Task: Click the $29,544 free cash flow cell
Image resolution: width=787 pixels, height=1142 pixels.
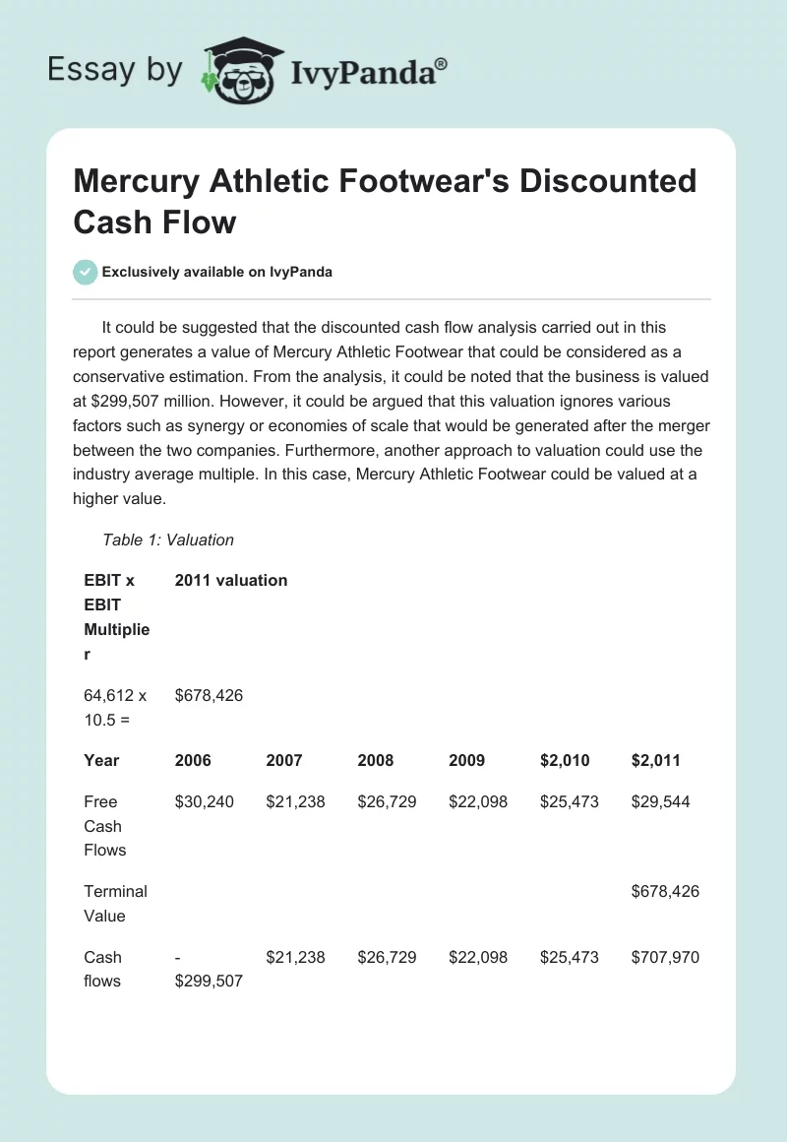Action: (x=660, y=801)
